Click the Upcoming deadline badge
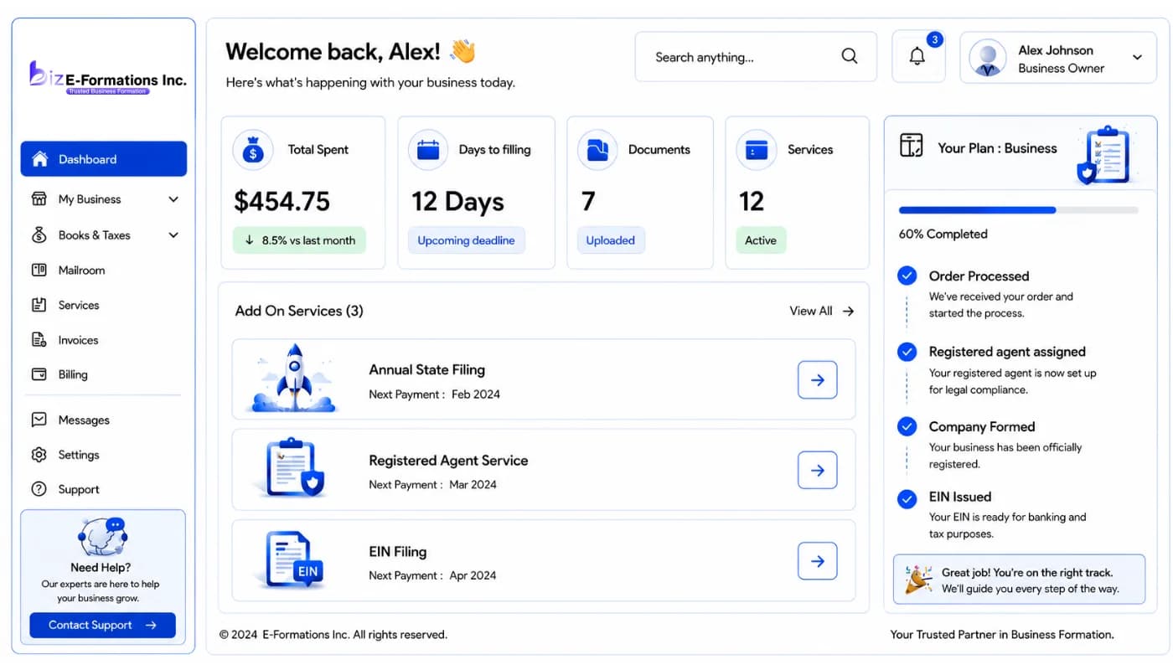Screen dimensions: 1173x670 466,240
